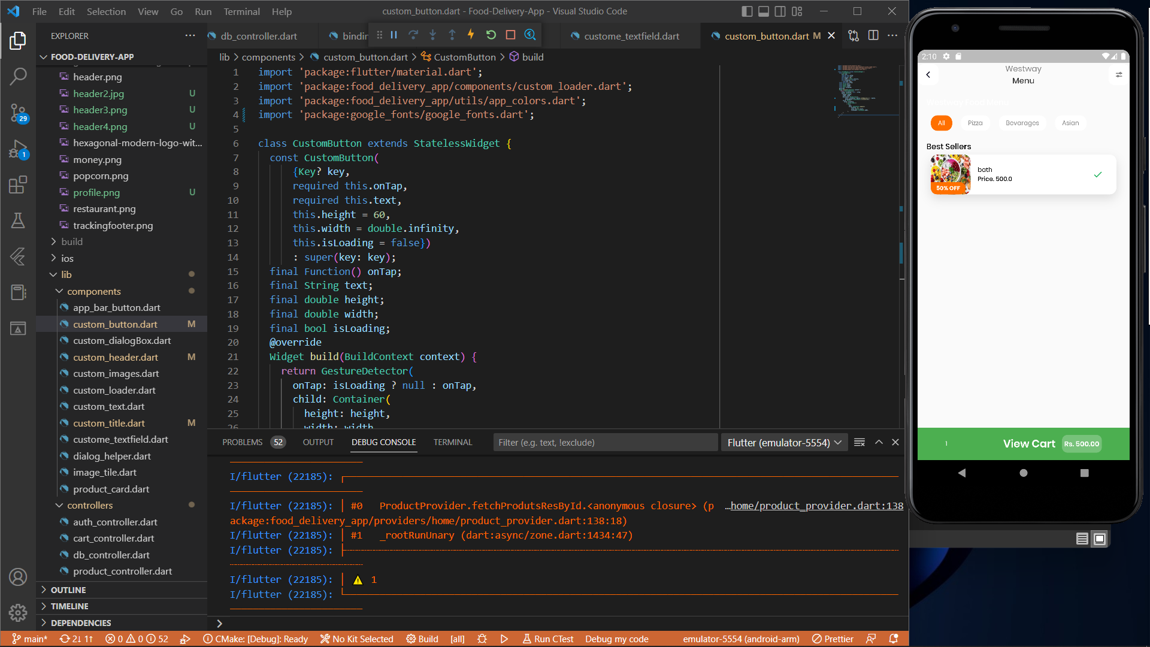This screenshot has width=1150, height=647.
Task: Click the notifications bell in status bar
Action: tap(893, 639)
